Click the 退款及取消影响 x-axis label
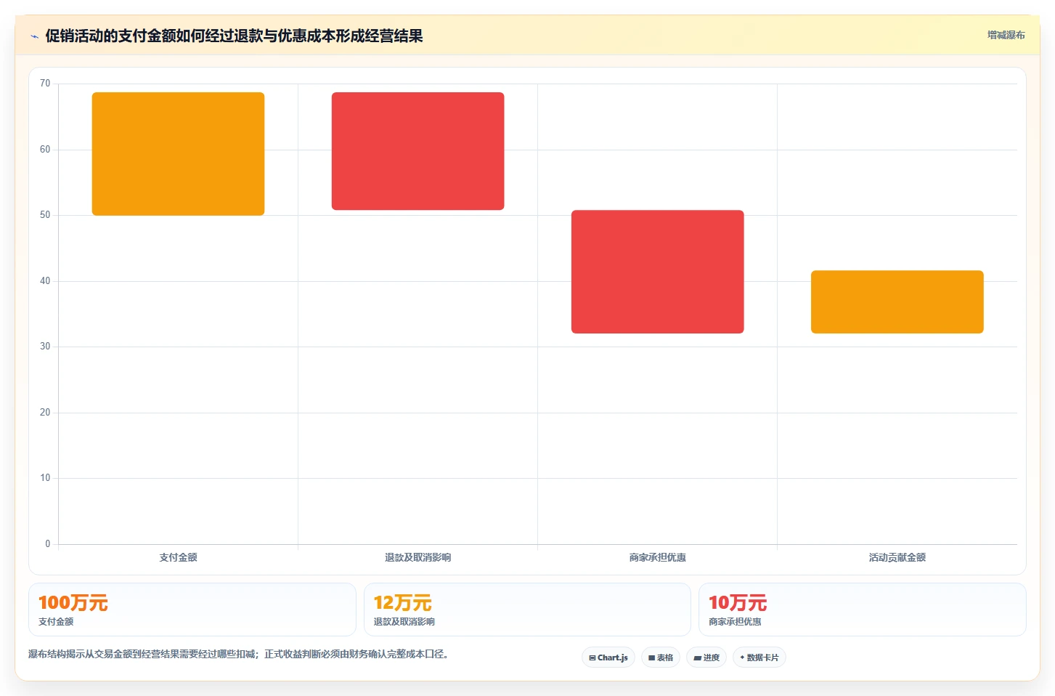This screenshot has width=1055, height=696. click(417, 557)
